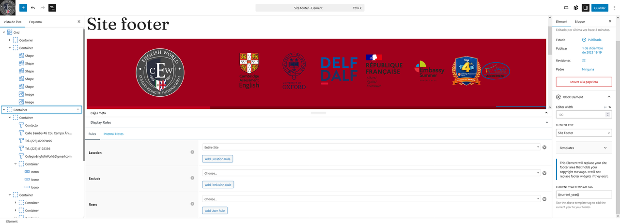620x224 pixels.
Task: Open the 22 revisions link
Action: pyautogui.click(x=584, y=60)
